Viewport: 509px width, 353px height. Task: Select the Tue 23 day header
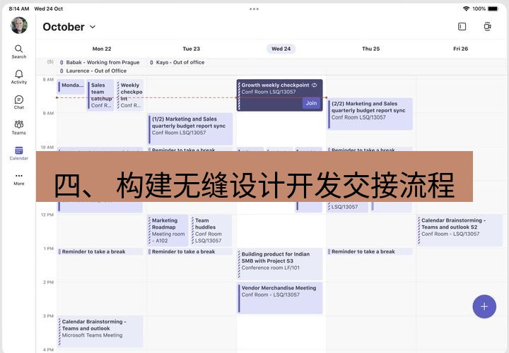click(191, 49)
